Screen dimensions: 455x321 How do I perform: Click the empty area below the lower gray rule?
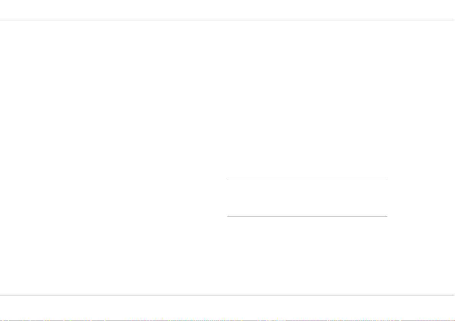307,256
